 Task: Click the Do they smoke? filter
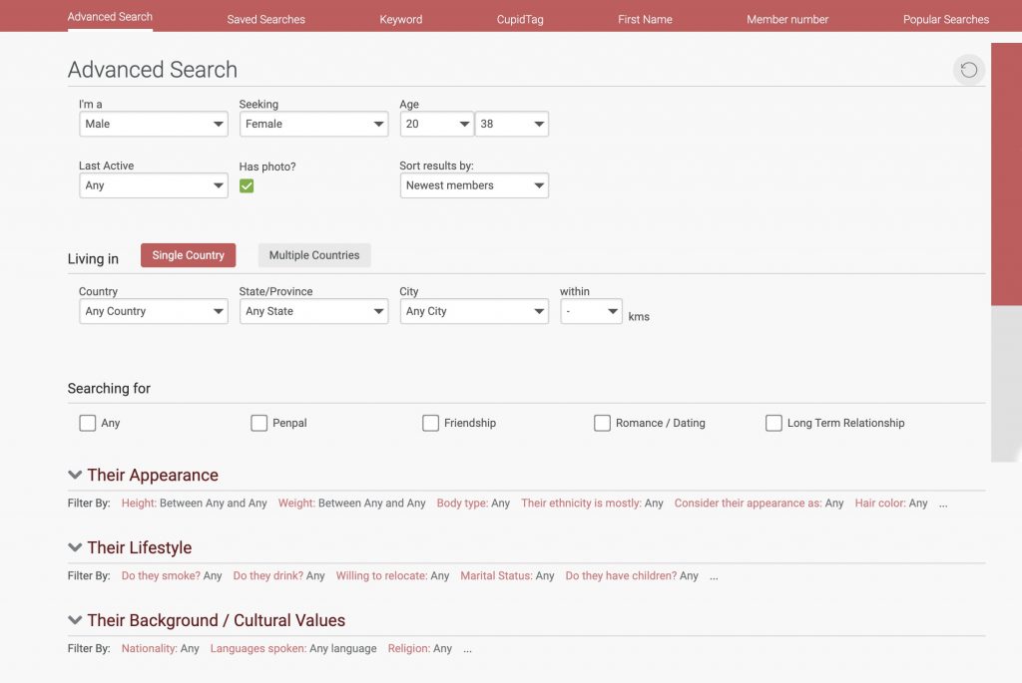coord(161,576)
